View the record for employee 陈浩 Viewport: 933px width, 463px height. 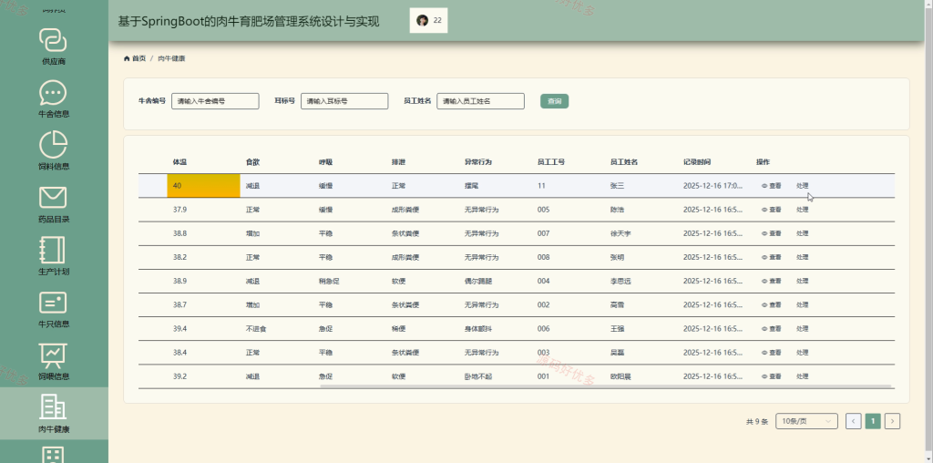771,210
